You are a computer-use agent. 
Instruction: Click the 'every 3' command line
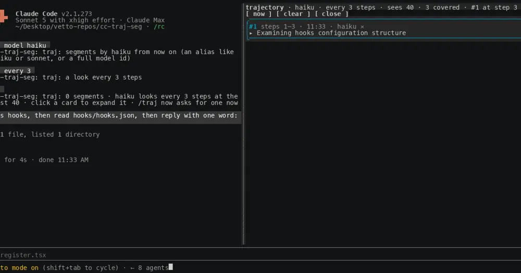pyautogui.click(x=17, y=71)
